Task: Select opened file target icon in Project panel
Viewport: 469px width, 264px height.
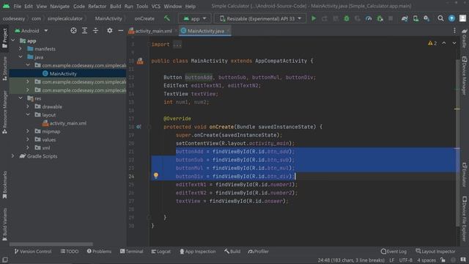Action: point(73,31)
